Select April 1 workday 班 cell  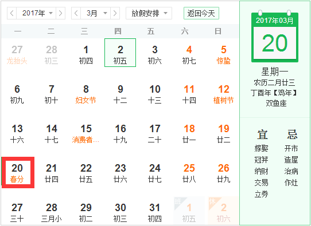tap(189, 211)
